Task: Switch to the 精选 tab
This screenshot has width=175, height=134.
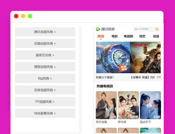Action: pyautogui.click(x=101, y=36)
